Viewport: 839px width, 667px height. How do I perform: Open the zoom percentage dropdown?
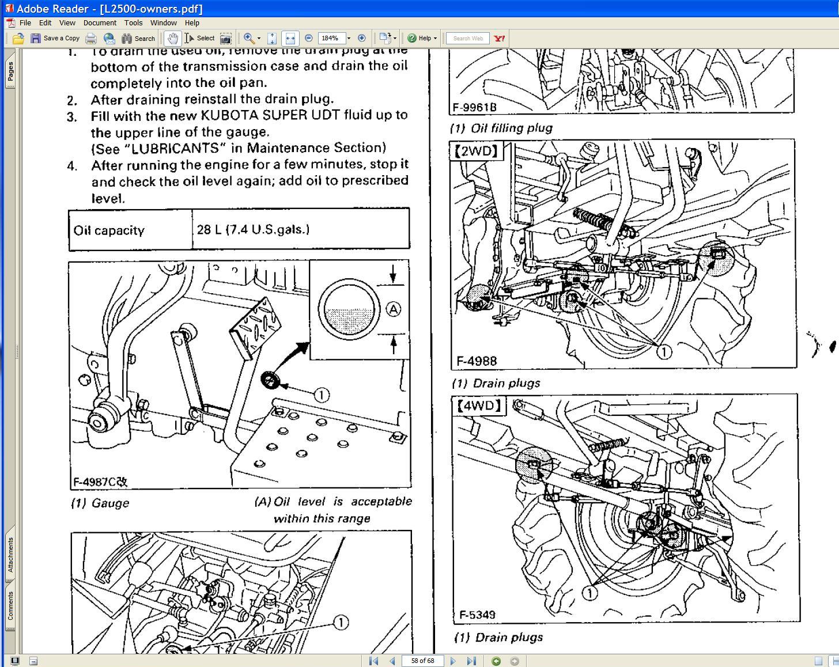click(x=349, y=39)
